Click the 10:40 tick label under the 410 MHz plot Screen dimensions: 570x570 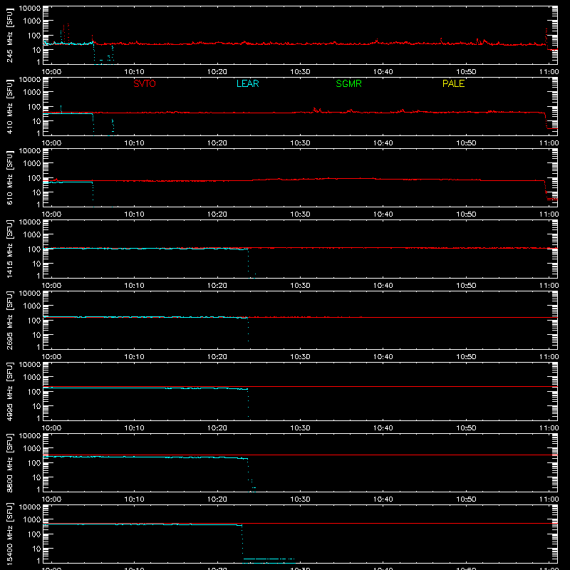[383, 143]
